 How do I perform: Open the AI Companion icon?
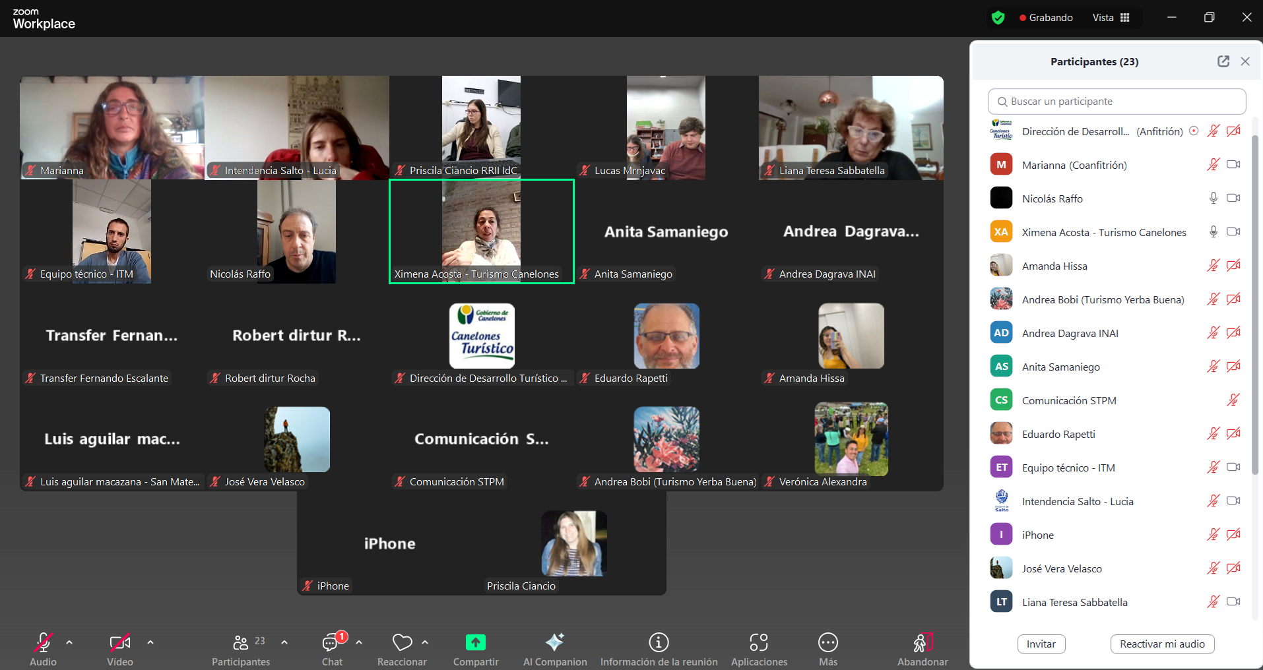(x=554, y=642)
